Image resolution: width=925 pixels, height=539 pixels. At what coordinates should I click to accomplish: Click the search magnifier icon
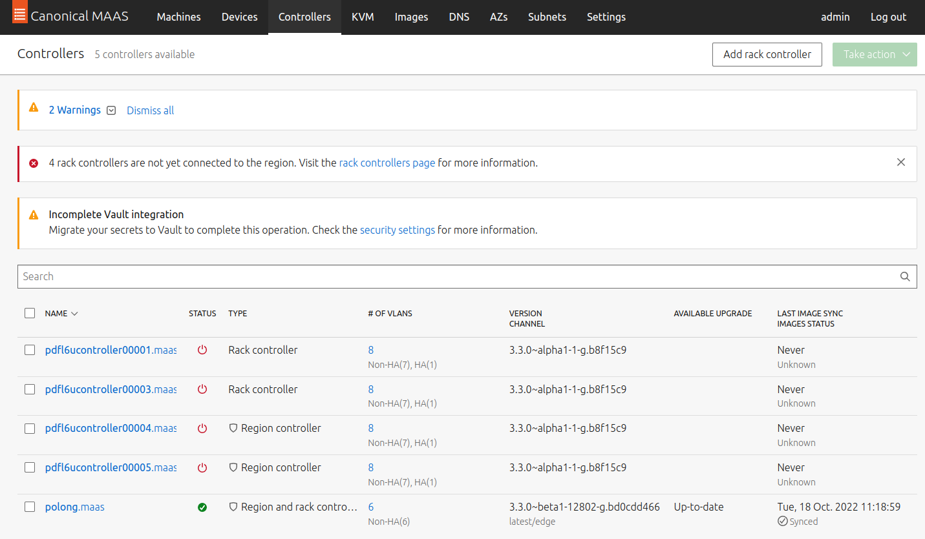coord(904,276)
